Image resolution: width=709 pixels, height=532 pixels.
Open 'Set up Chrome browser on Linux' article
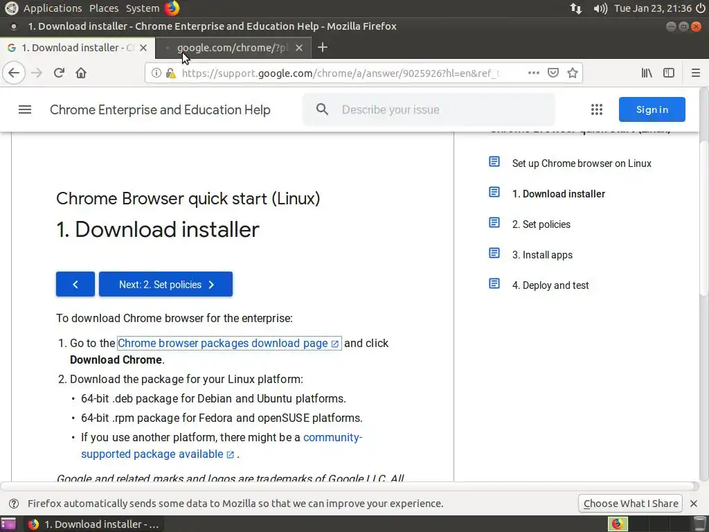pos(582,163)
